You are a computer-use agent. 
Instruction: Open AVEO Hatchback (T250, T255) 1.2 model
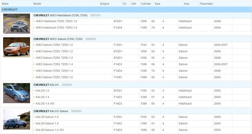point(56,21)
